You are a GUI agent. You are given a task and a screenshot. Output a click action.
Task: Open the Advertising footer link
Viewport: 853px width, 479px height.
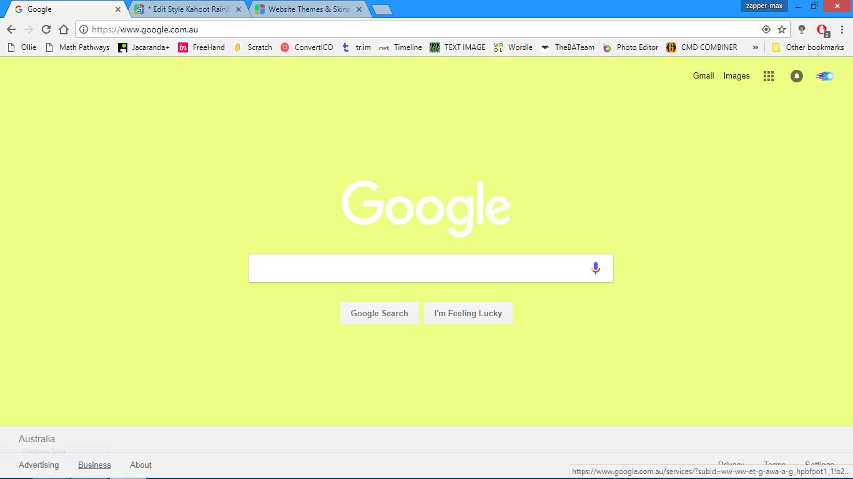[39, 465]
